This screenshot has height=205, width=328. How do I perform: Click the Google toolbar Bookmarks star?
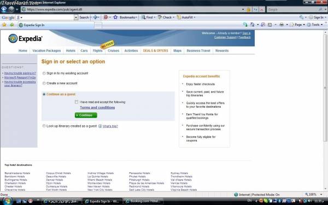[115, 17]
